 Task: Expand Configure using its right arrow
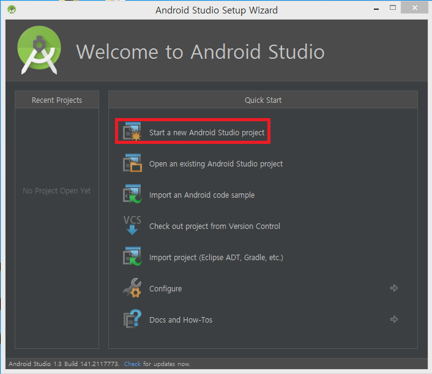pos(394,288)
